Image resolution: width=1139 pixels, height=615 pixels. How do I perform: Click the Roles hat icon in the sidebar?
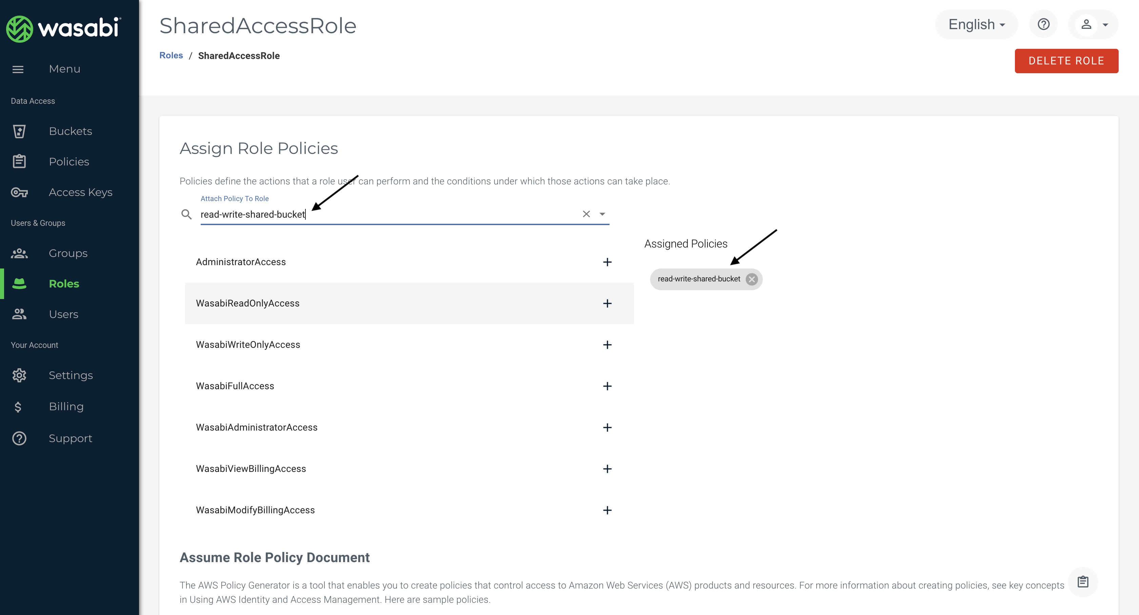pyautogui.click(x=19, y=284)
